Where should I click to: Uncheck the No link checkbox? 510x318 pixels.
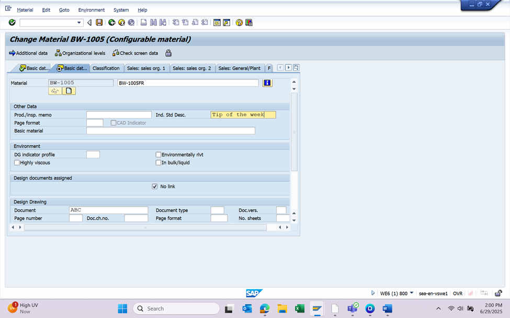click(x=155, y=186)
